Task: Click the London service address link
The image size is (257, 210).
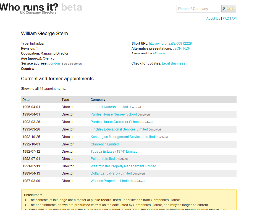Action: [x=54, y=63]
